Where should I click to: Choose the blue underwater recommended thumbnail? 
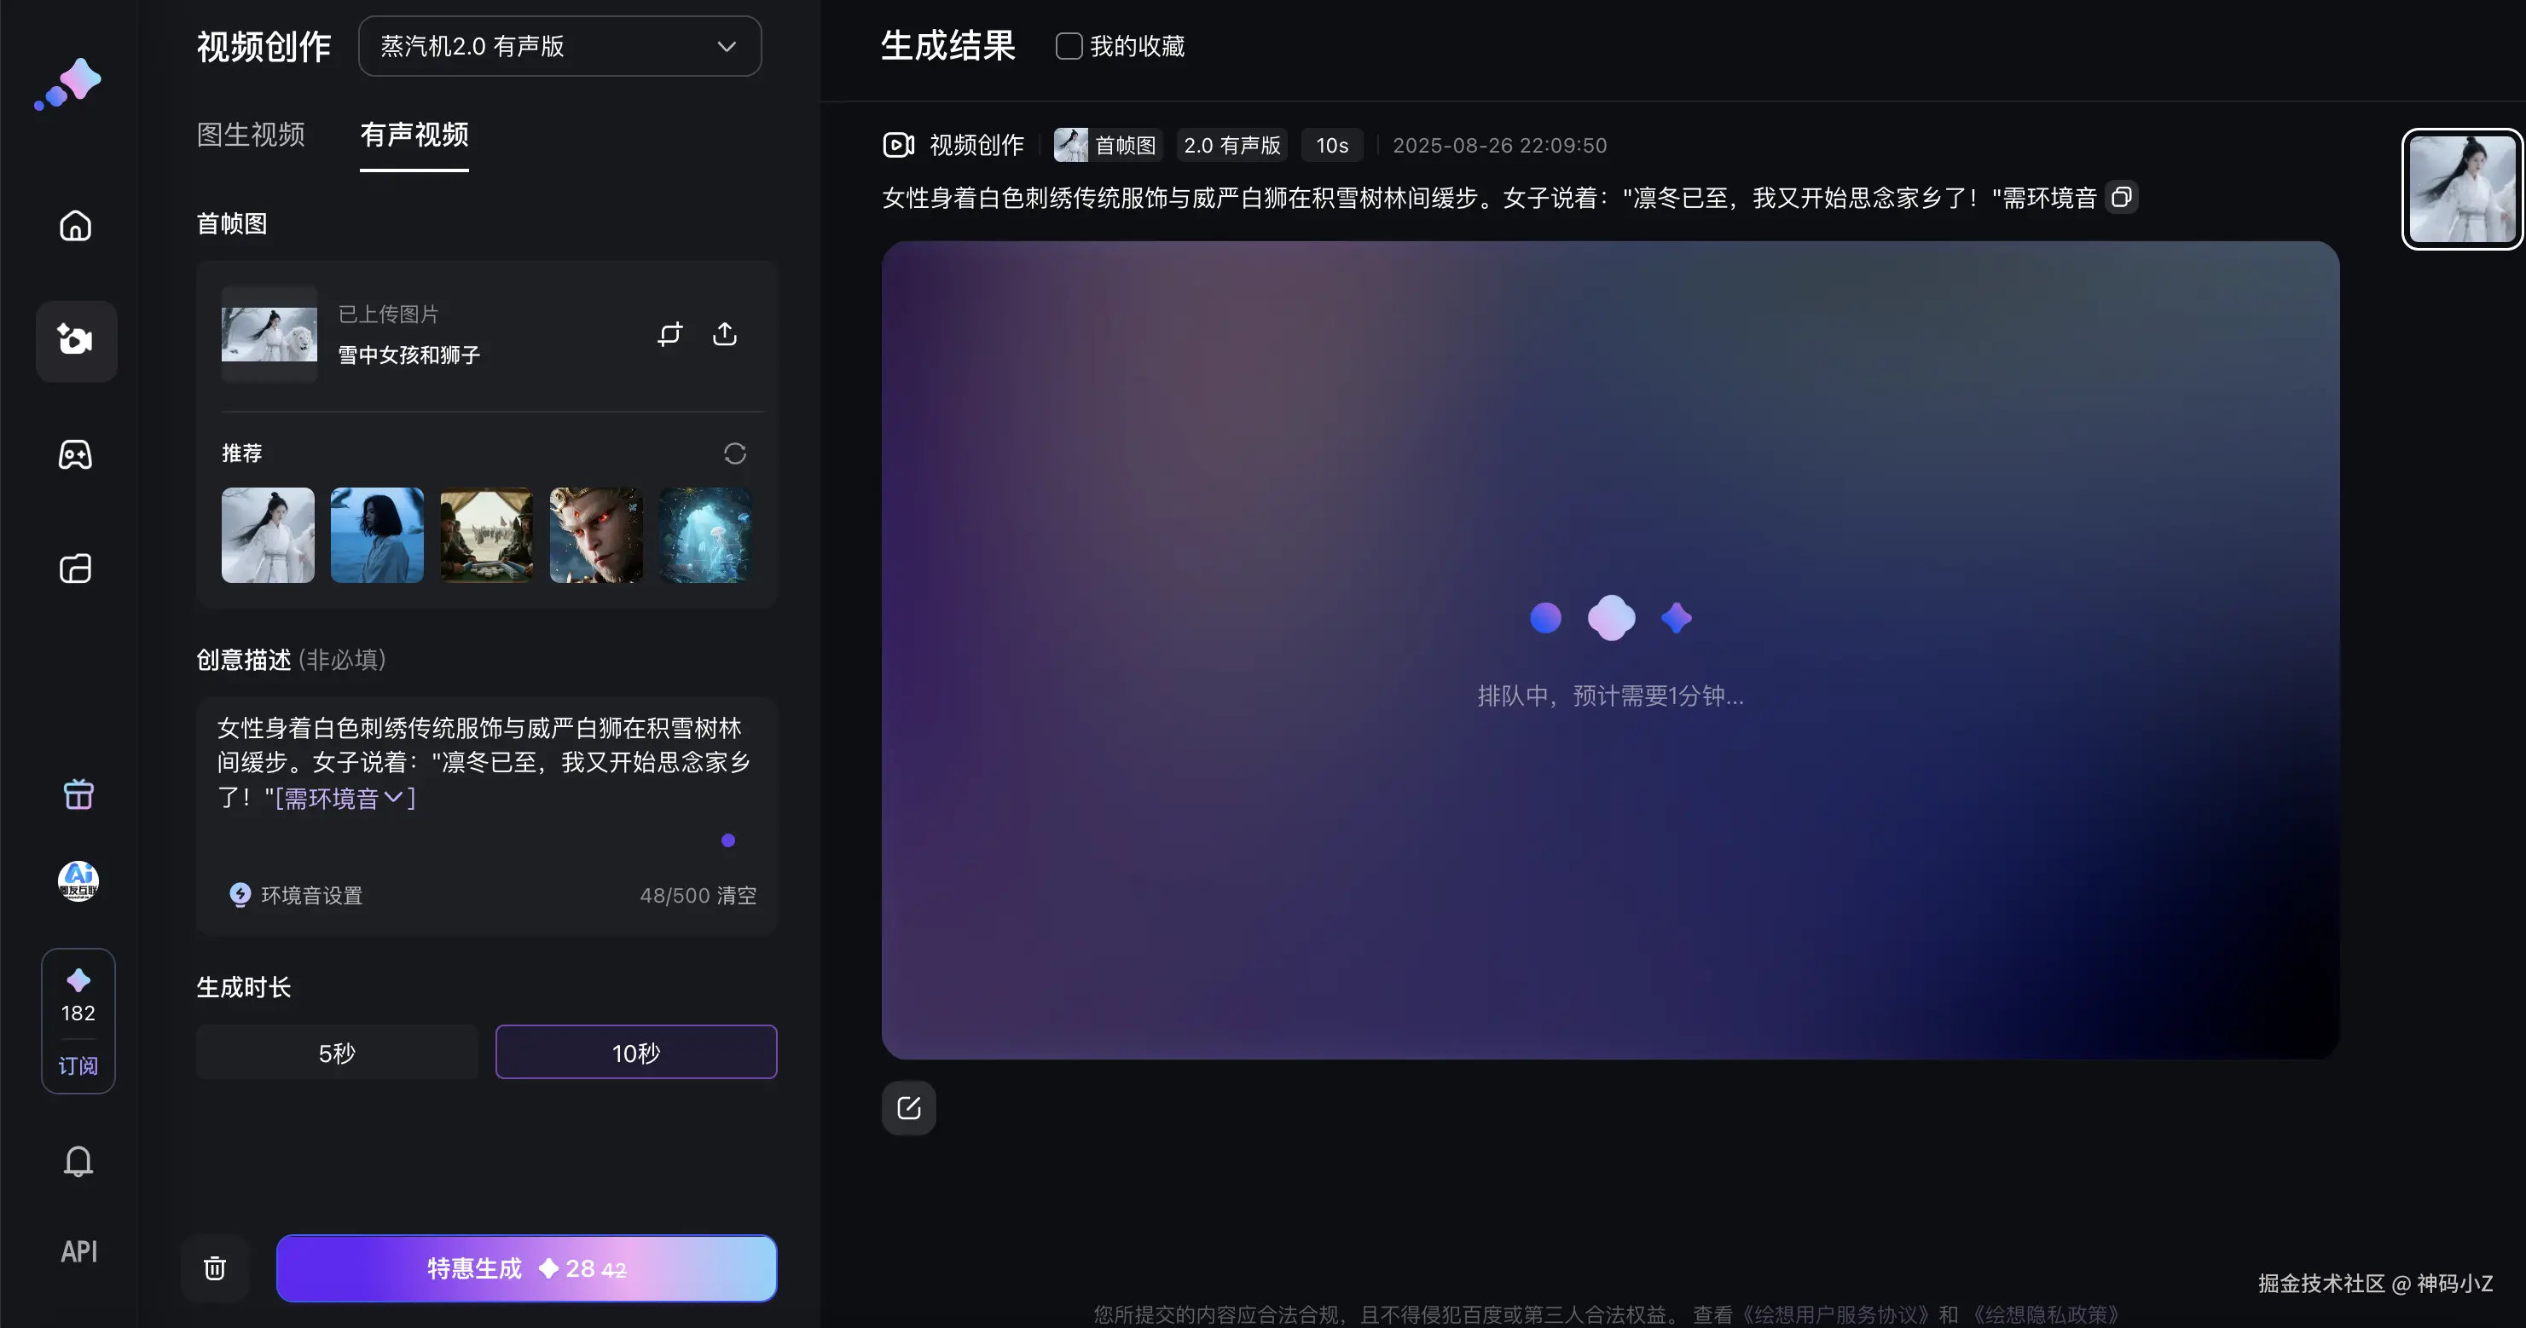pos(705,535)
